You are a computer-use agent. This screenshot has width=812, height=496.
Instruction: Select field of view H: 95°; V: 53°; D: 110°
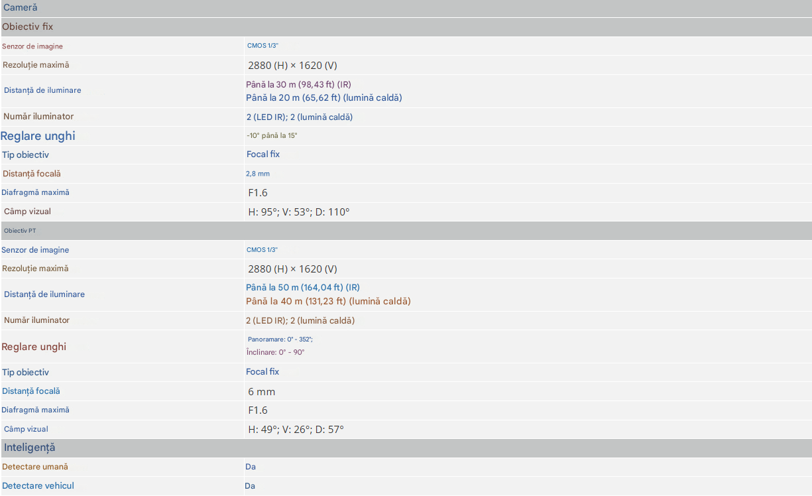point(298,212)
